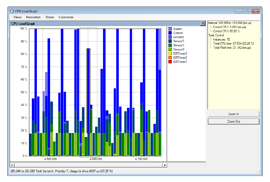
Task: Click the ISRTimer2 orange legend swatch
Action: coord(170,58)
